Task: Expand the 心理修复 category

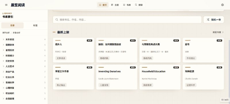Action: 24,88
